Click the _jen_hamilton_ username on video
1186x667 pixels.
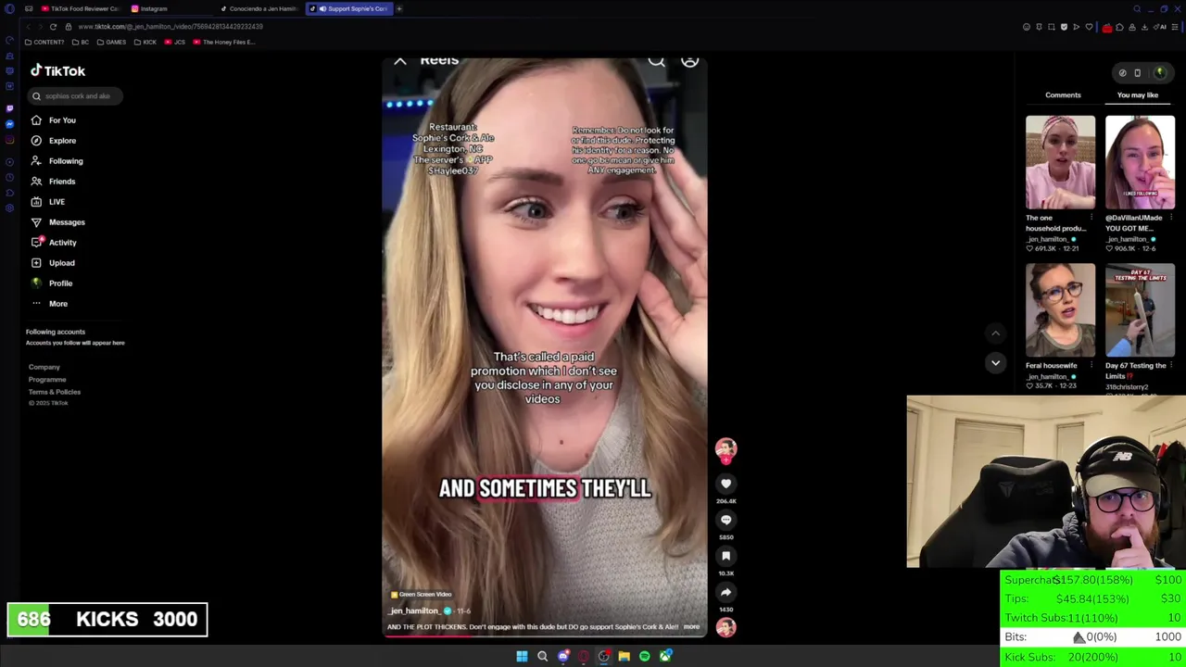(x=414, y=611)
